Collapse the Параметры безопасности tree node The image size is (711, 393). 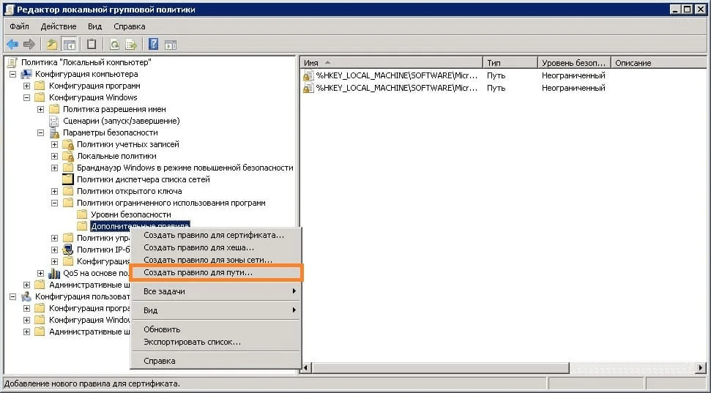(41, 132)
